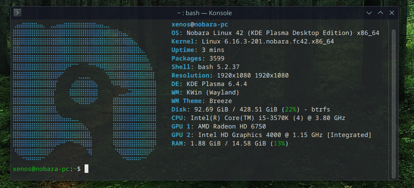Click the '~ : bash — Konsole' title bar
Viewport: 414px width, 188px height.
204,13
